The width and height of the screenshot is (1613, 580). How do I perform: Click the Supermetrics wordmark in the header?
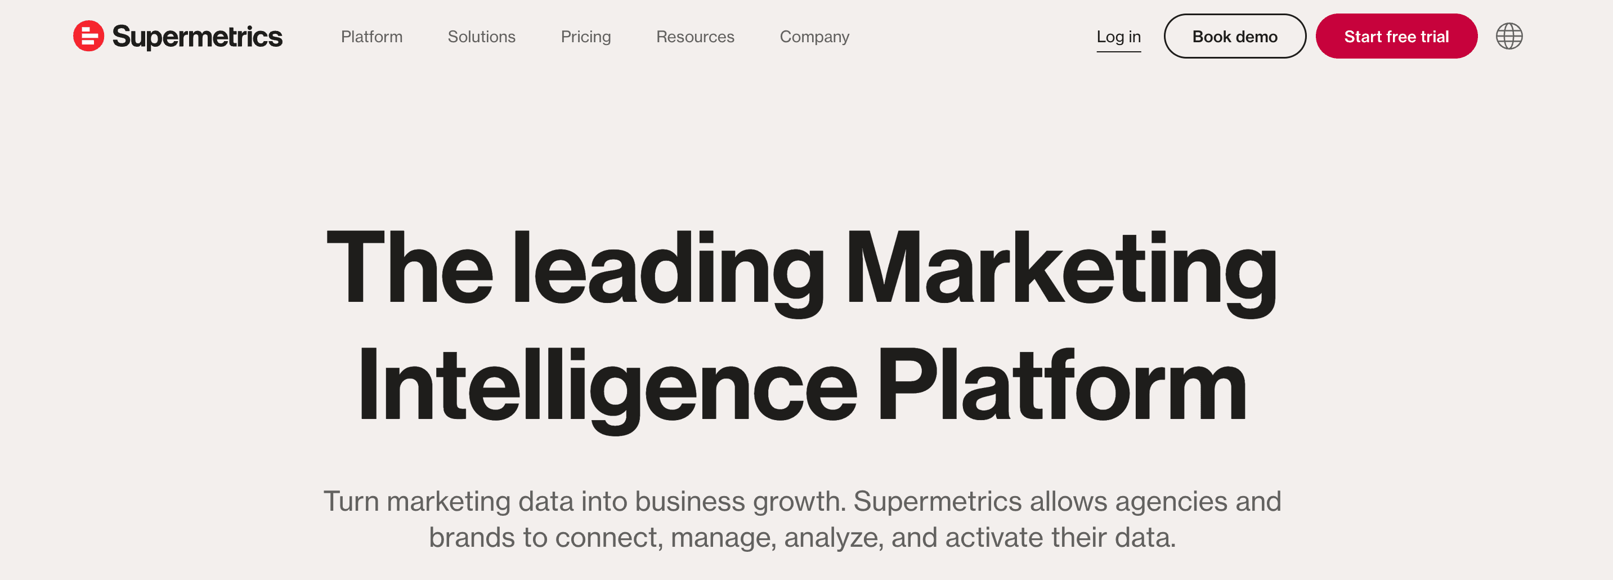(197, 37)
